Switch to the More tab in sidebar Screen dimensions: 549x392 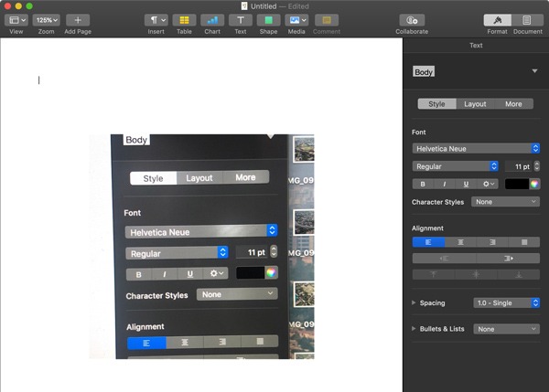(x=513, y=104)
